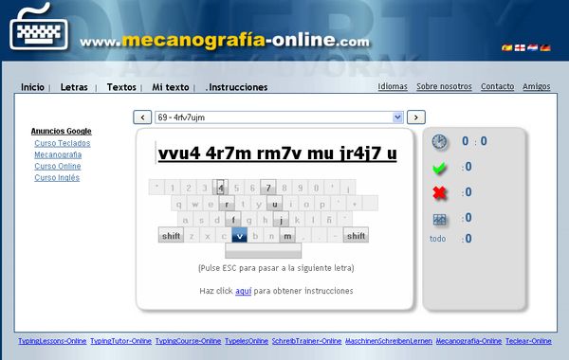
Task: Click the m key on virtual keyboard
Action: point(287,235)
